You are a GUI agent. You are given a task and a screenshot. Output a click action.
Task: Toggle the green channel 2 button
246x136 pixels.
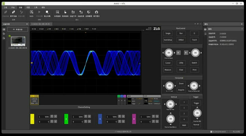click(66, 119)
